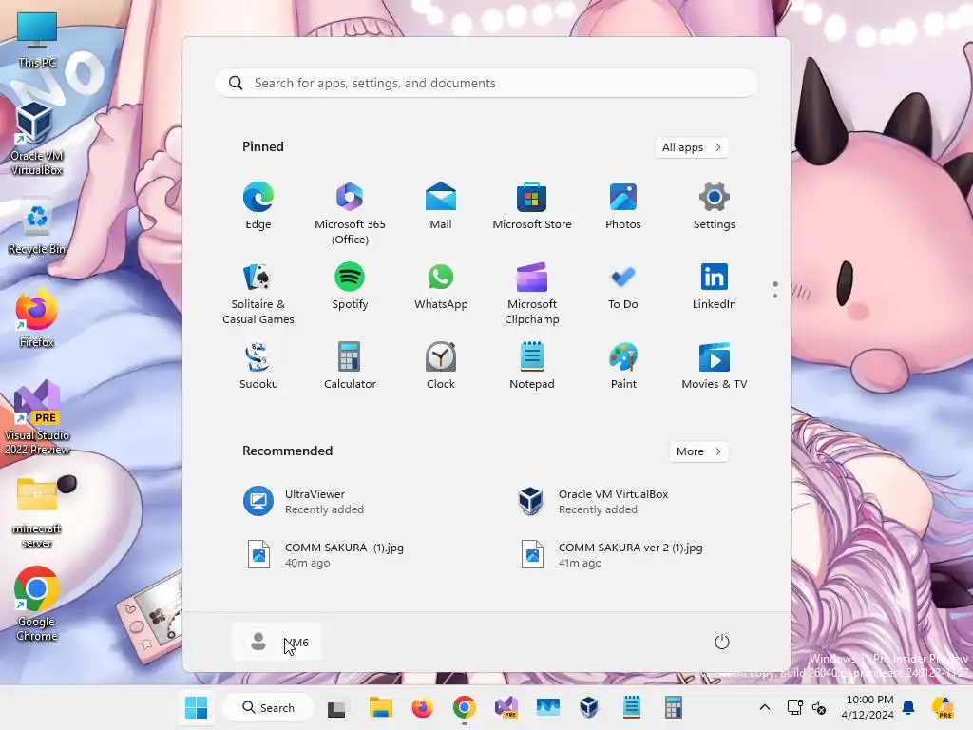Click the All apps button

pos(692,147)
